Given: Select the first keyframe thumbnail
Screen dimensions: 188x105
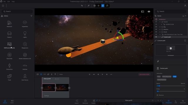Looking at the screenshot, I should pos(49,87).
